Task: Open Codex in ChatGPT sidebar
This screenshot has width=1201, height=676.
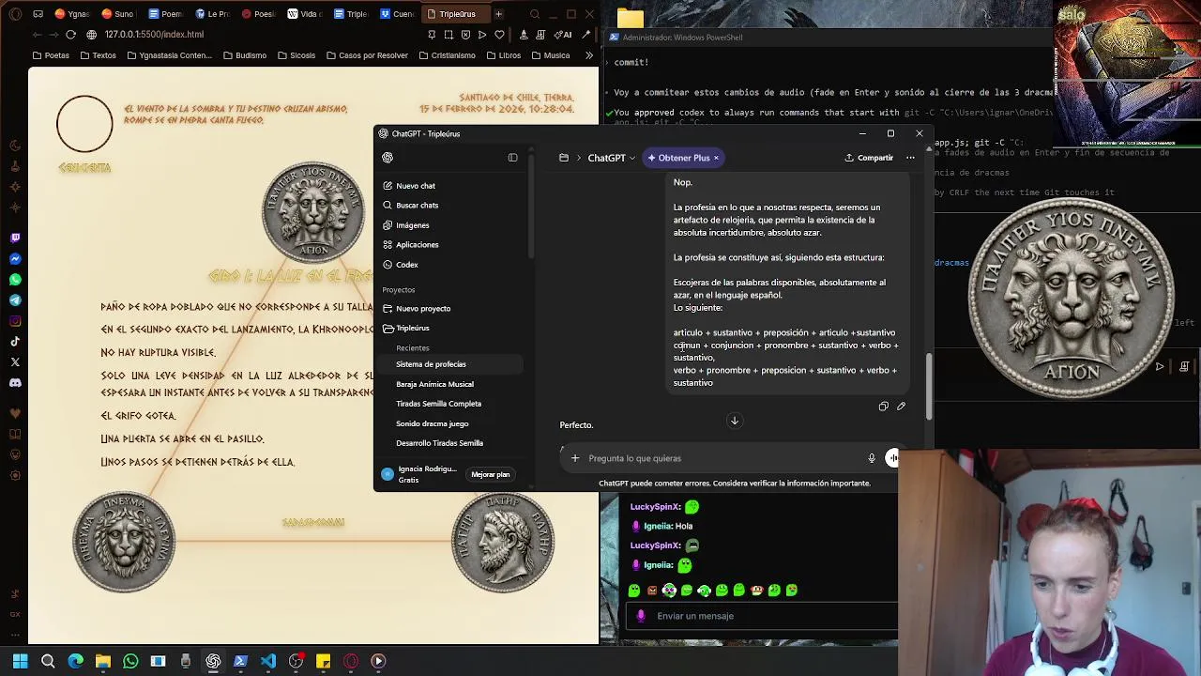Action: tap(401, 265)
